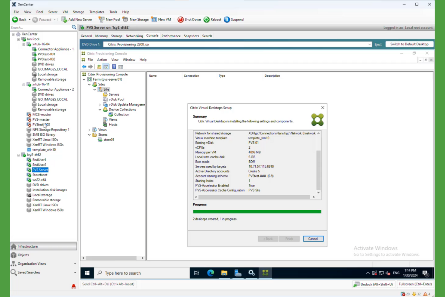Viewport: 445px width, 297px height.
Task: Open the notification center icon in system tray
Action: coord(425,273)
